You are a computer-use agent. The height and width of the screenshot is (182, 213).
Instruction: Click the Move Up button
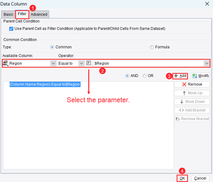click(192, 93)
